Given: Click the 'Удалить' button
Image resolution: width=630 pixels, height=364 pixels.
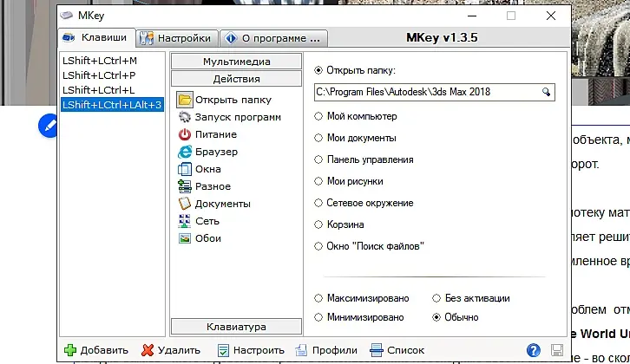Looking at the screenshot, I should click(171, 350).
